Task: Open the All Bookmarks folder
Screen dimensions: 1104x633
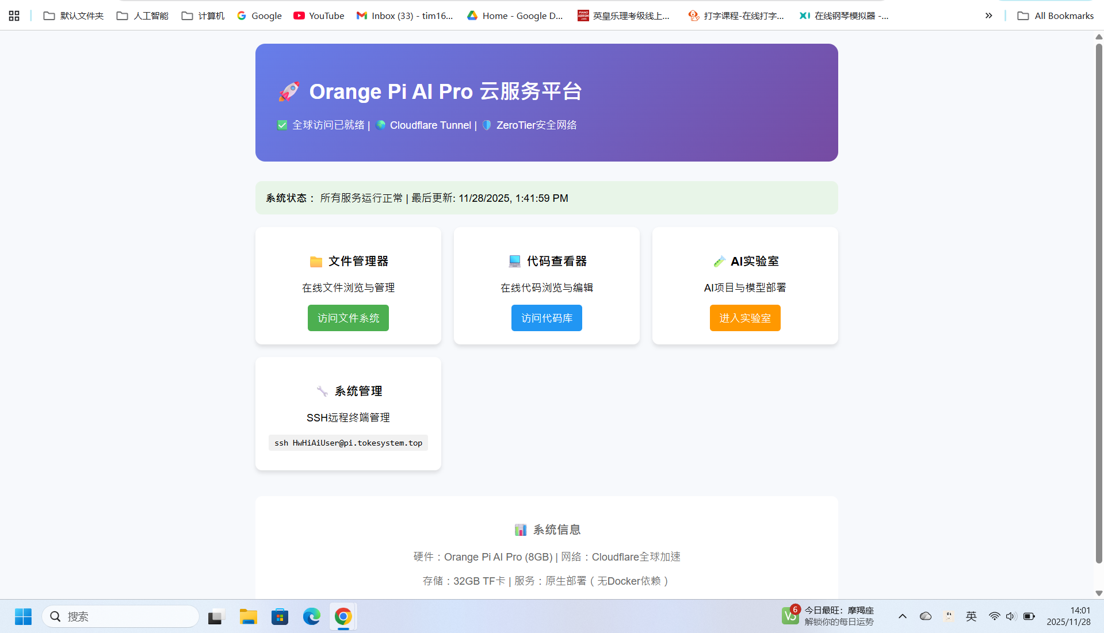Action: coord(1056,16)
